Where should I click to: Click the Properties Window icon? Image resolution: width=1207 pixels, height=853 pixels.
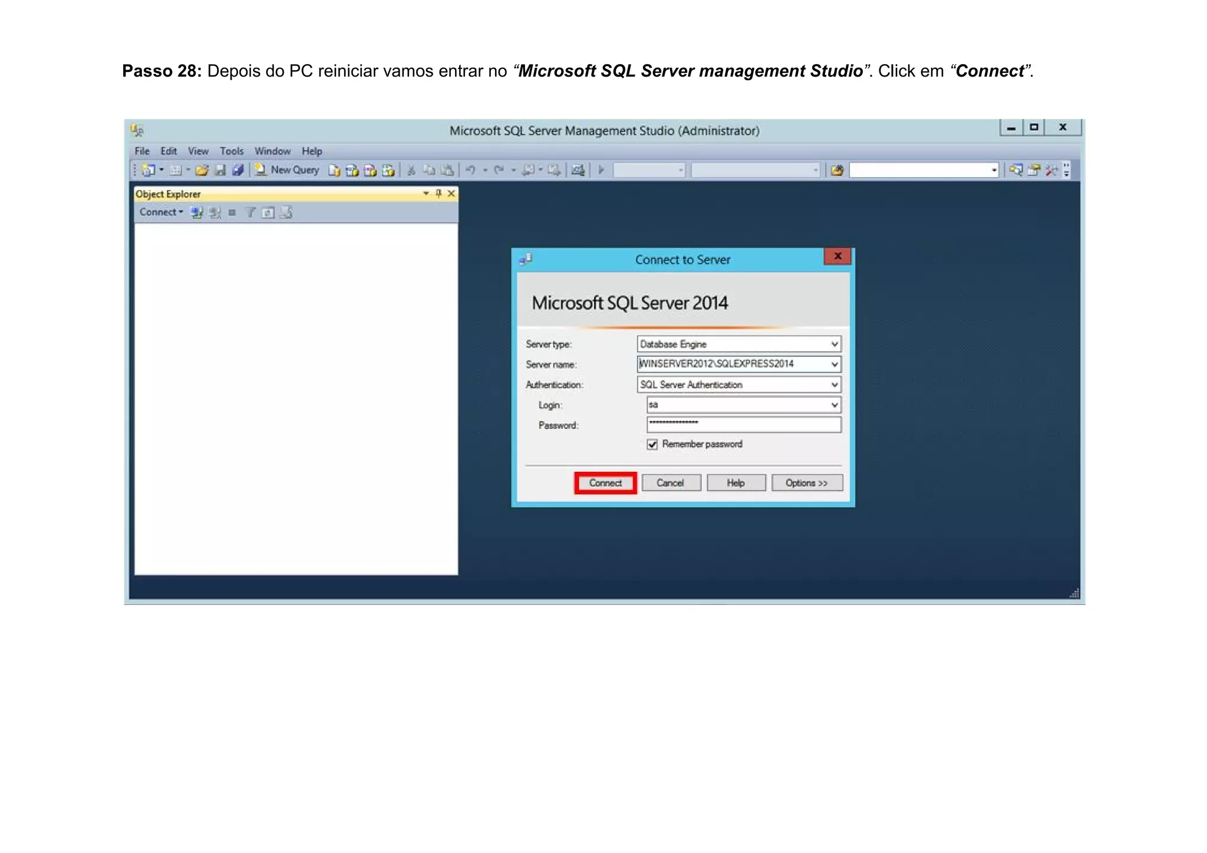tap(1034, 170)
